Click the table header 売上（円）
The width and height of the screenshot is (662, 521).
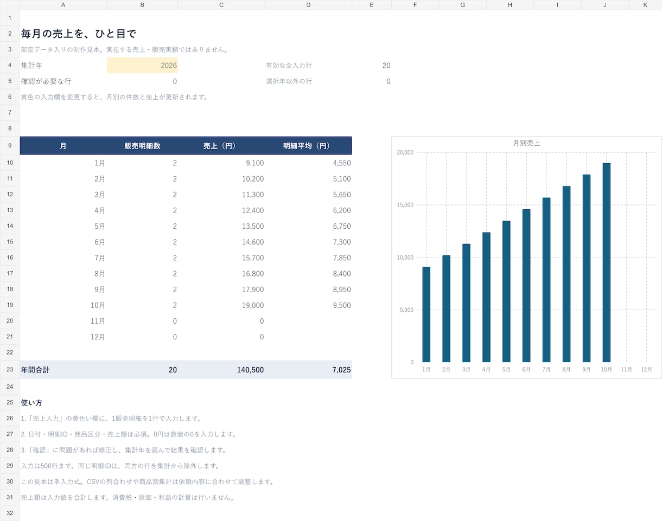[x=221, y=146]
